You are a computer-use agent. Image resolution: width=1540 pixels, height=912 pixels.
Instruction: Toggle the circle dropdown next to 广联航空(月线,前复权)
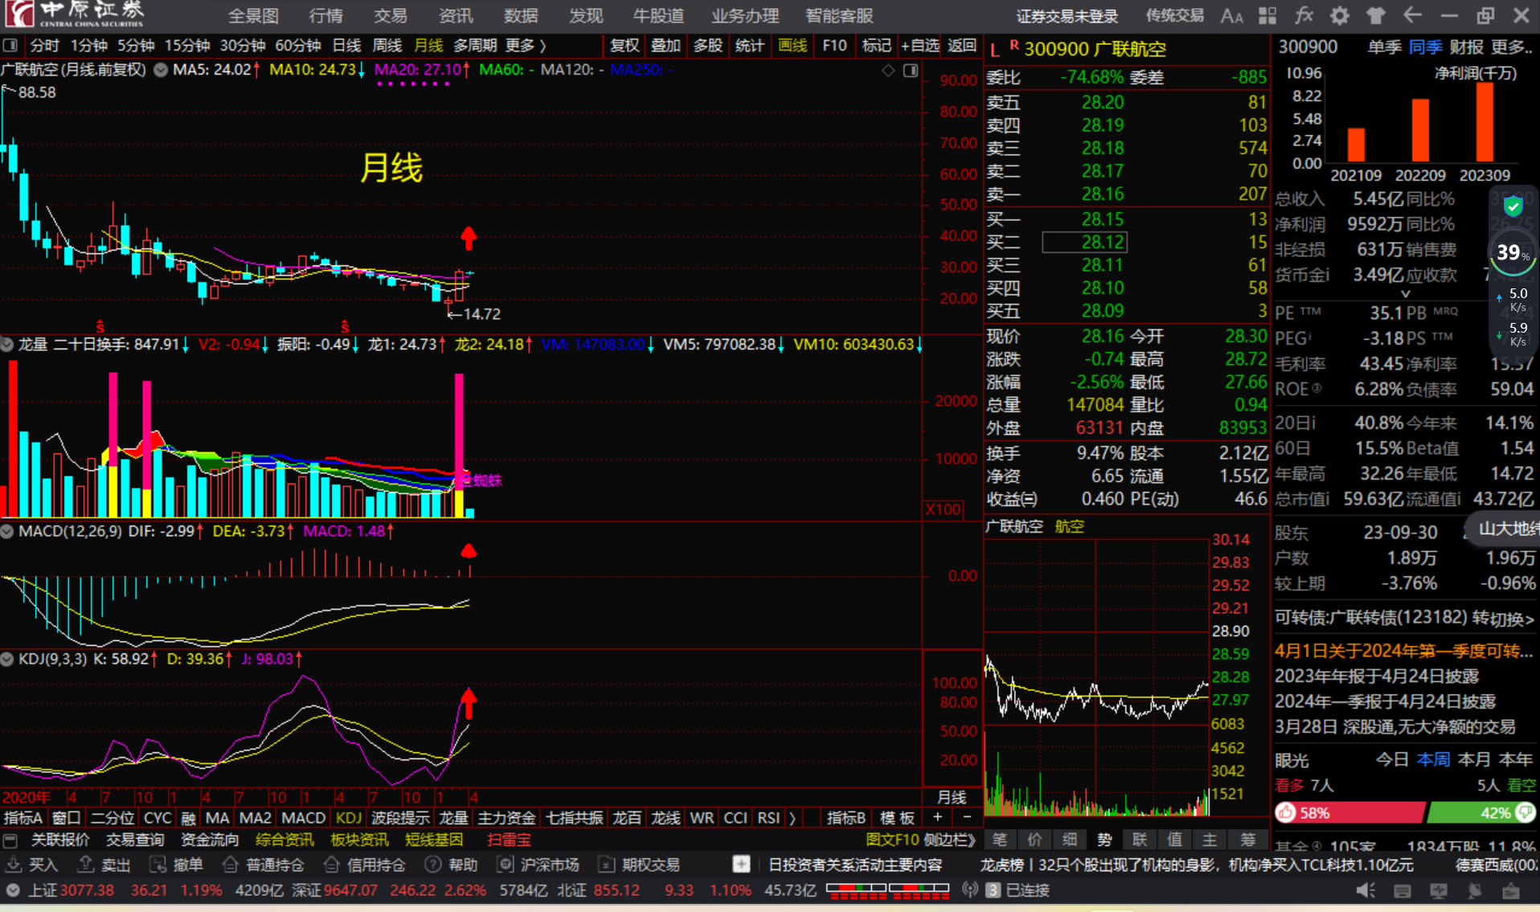[x=161, y=70]
